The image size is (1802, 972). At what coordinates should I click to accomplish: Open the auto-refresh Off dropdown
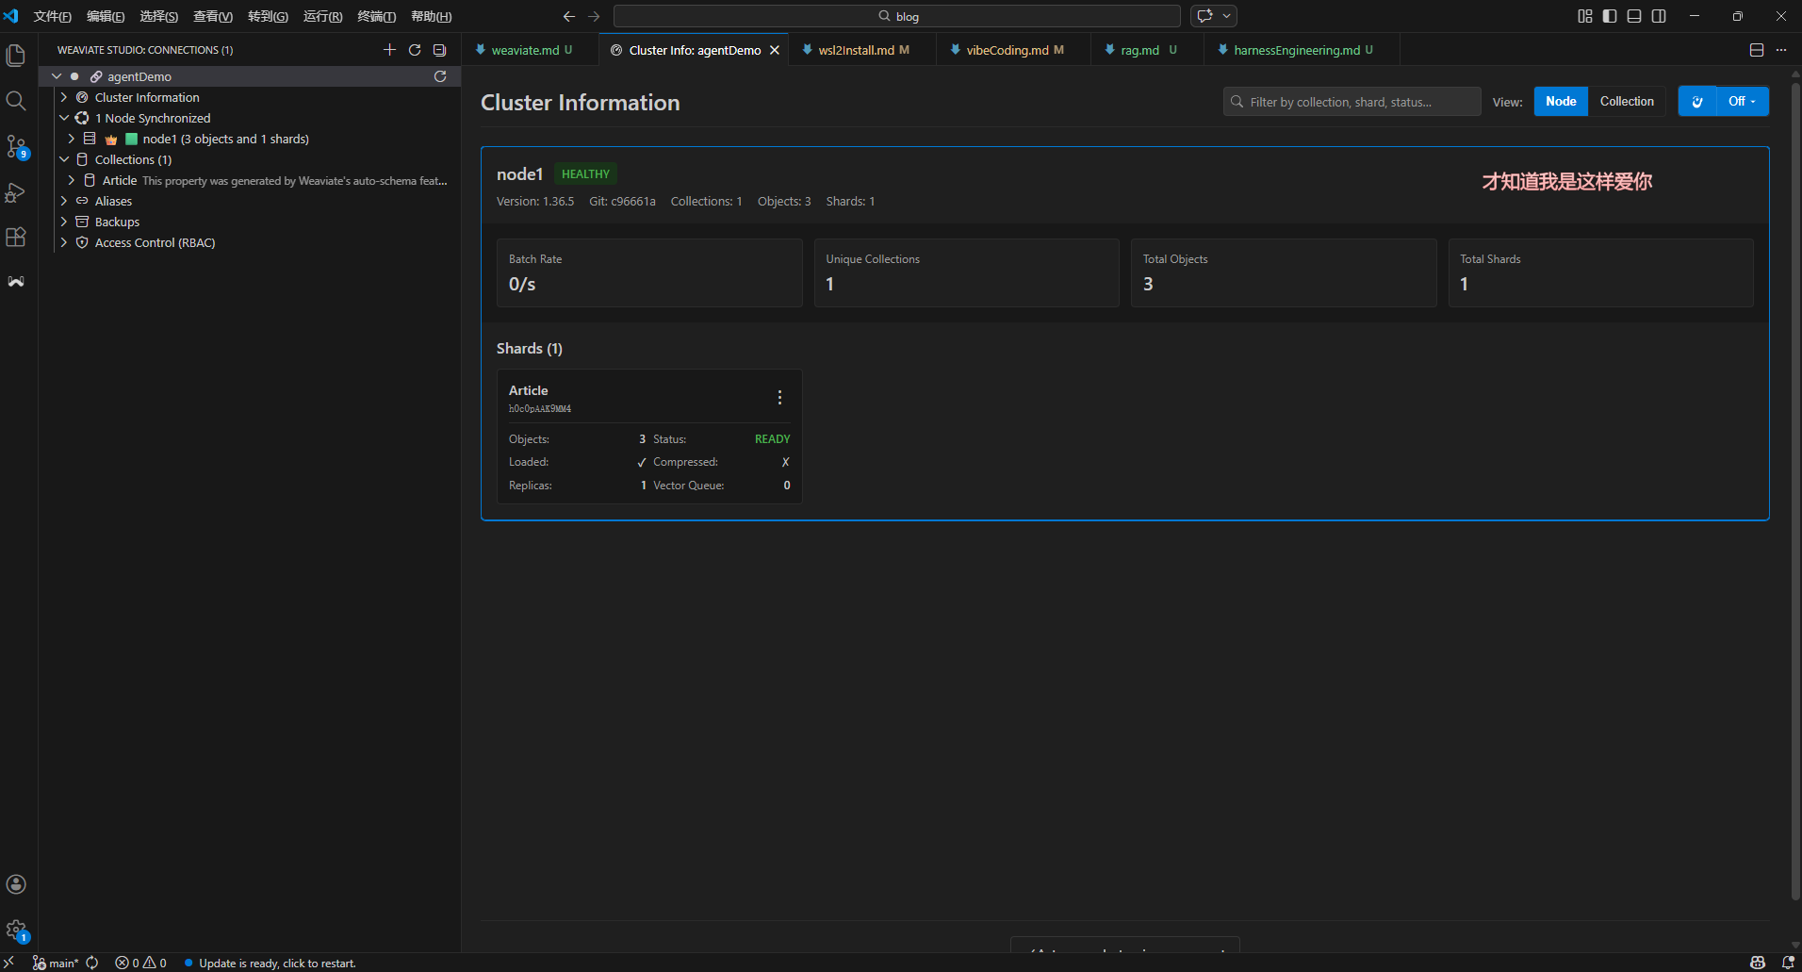point(1743,102)
